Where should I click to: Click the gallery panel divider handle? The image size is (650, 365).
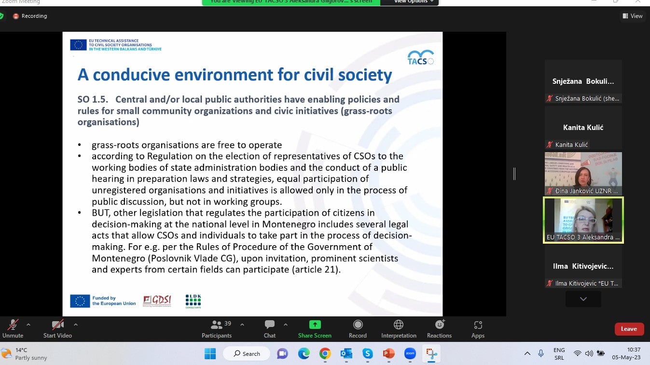(514, 174)
